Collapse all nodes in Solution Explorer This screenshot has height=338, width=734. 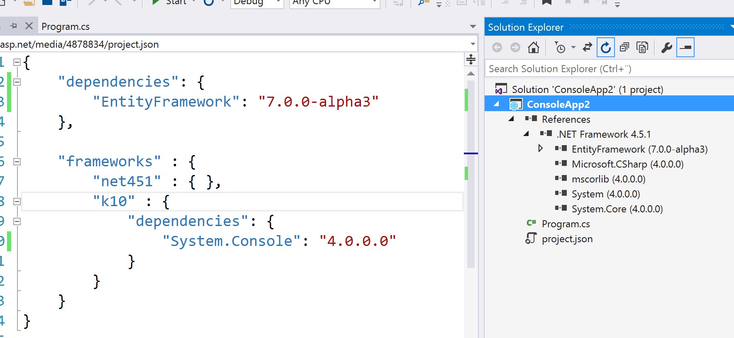[x=624, y=47]
